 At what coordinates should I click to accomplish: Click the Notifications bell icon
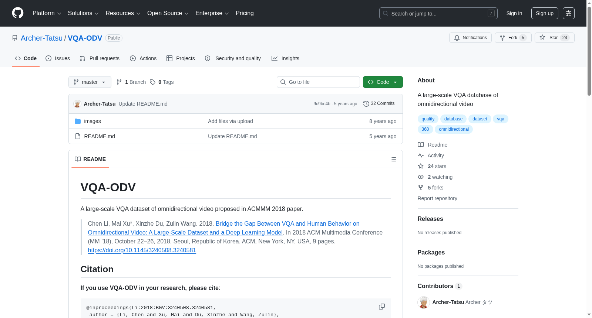pyautogui.click(x=457, y=38)
